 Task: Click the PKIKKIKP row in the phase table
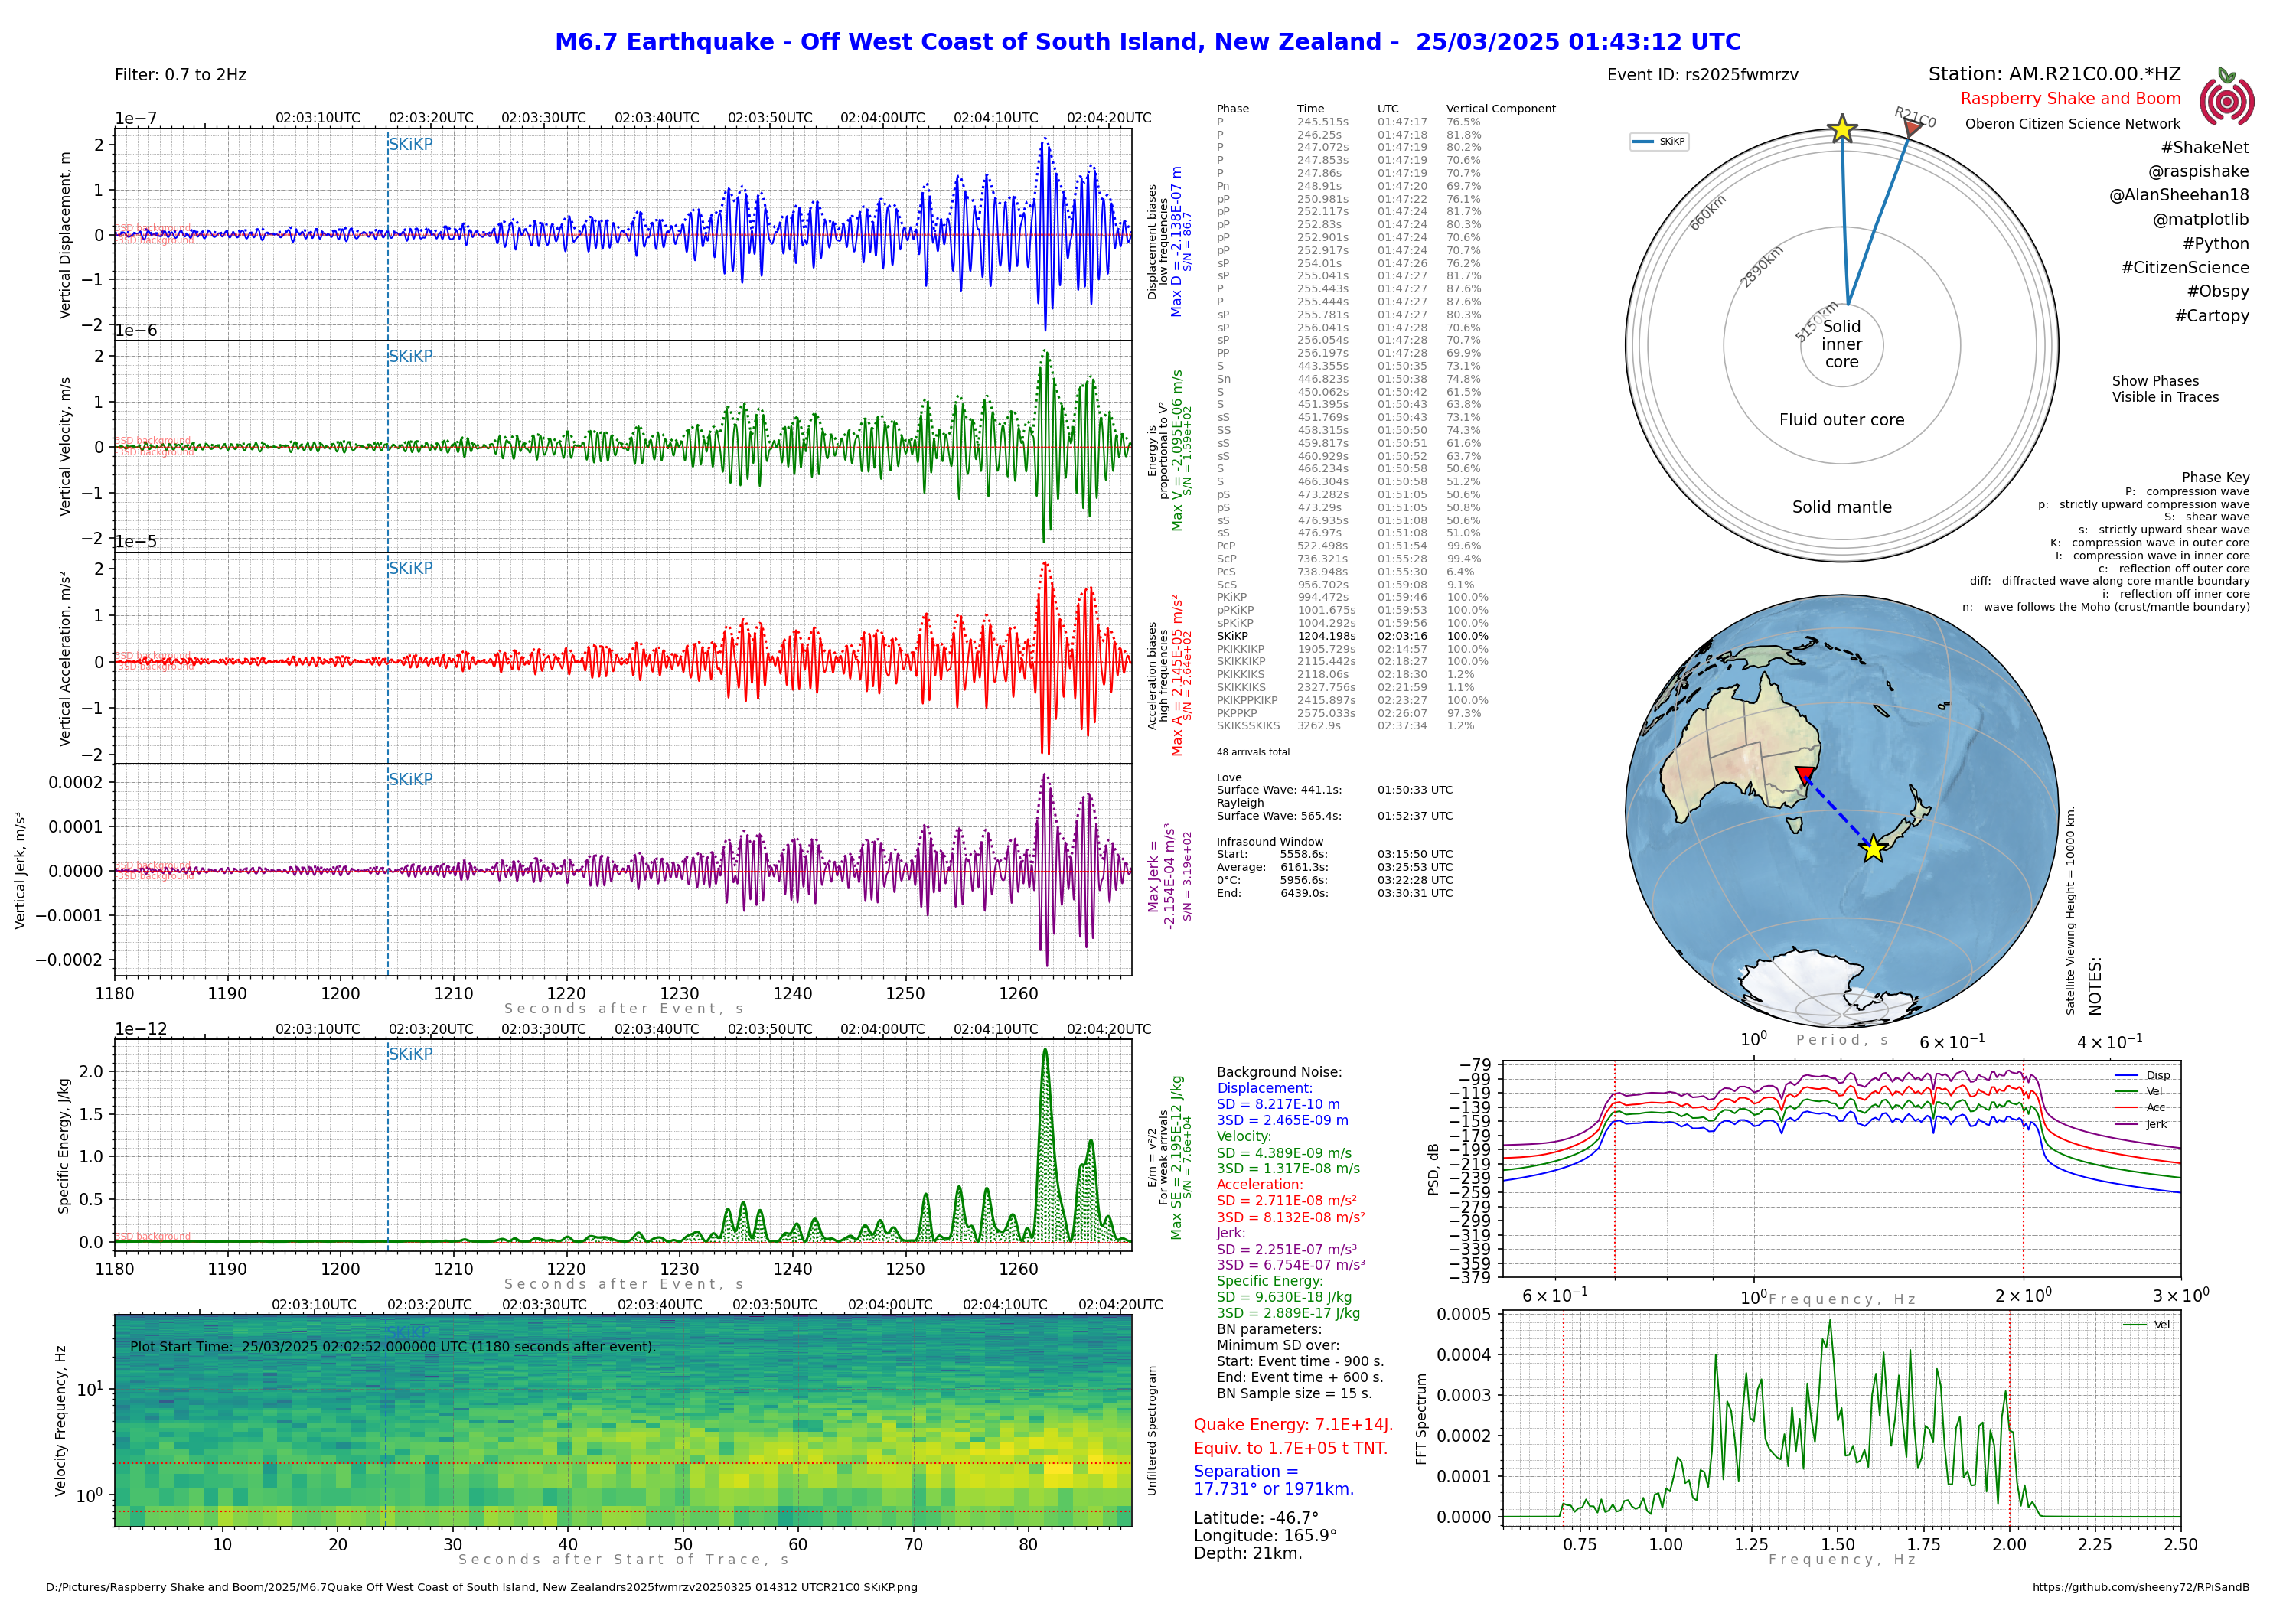[1352, 649]
